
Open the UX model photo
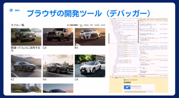coord(90,66)
